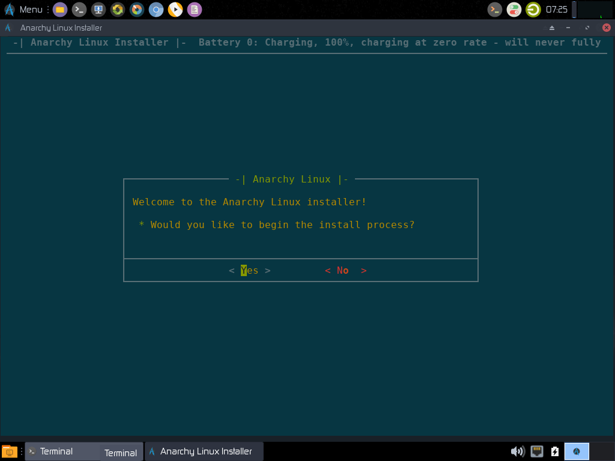Image resolution: width=615 pixels, height=461 pixels.
Task: Open the purple text editor icon
Action: point(195,10)
